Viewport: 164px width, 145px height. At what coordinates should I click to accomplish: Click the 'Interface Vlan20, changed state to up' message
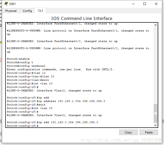click(54, 115)
